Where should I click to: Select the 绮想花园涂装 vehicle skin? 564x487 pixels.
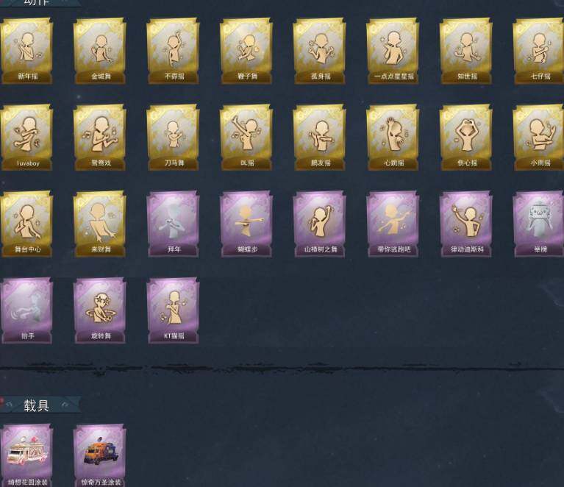(27, 455)
